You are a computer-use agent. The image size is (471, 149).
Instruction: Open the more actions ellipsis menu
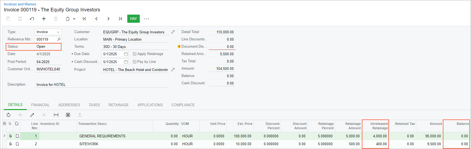click(x=147, y=19)
